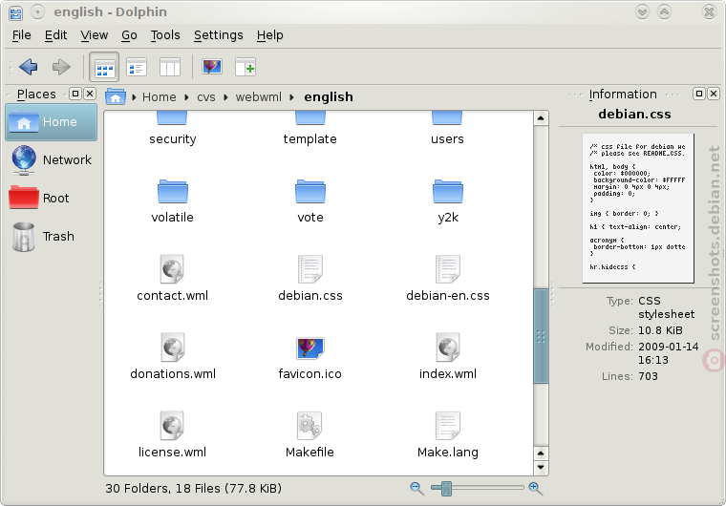Open the Tools menu

click(165, 35)
